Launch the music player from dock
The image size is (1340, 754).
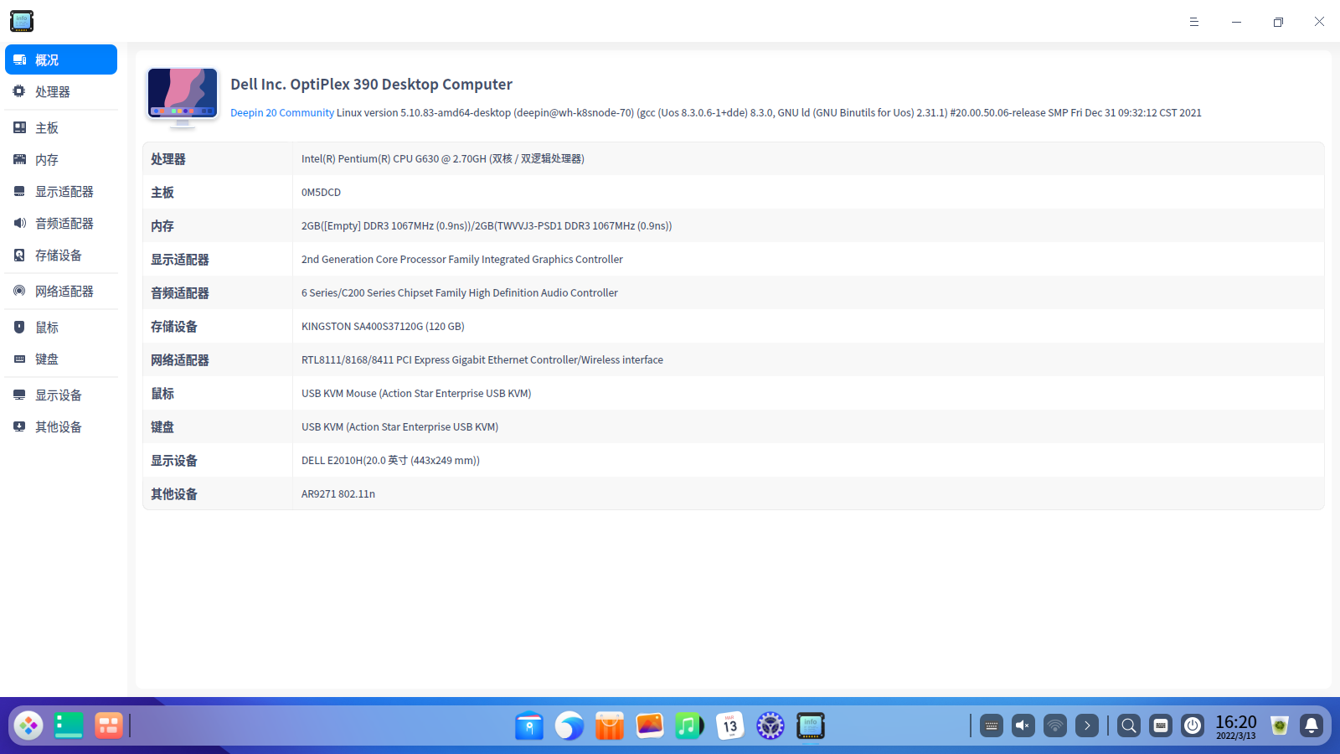(690, 726)
